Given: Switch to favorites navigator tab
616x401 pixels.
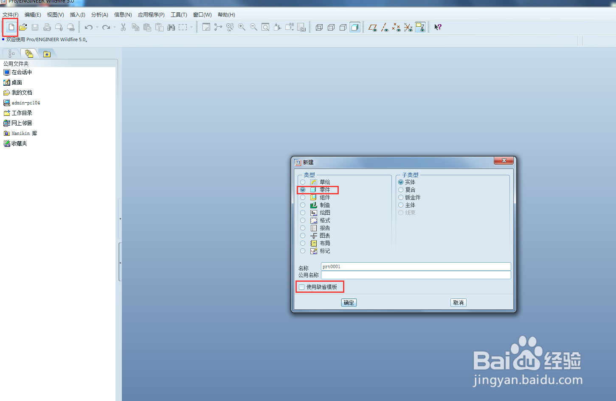Looking at the screenshot, I should click(47, 54).
